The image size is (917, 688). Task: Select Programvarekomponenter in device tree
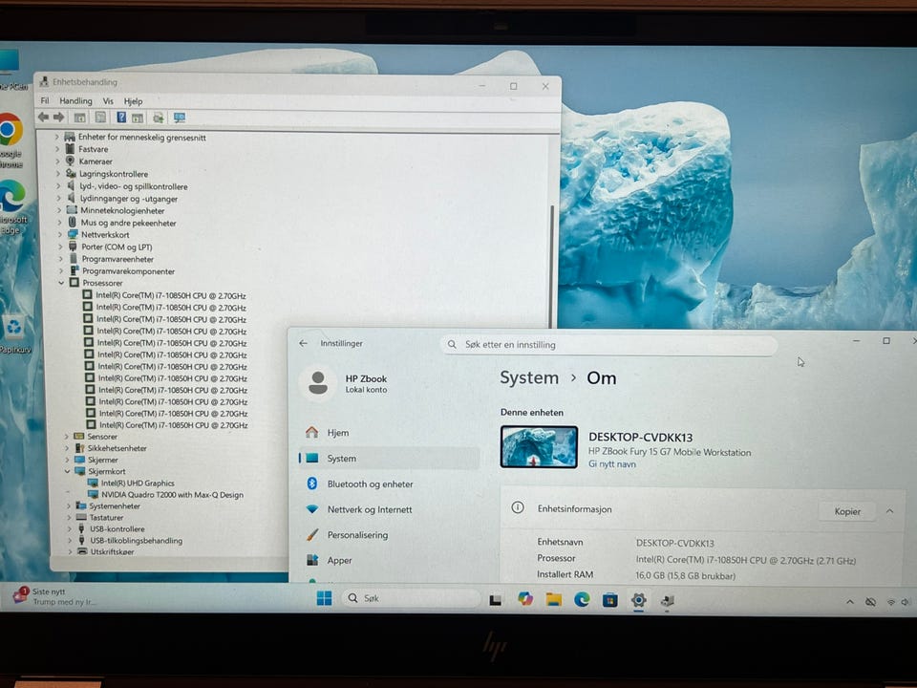128,271
